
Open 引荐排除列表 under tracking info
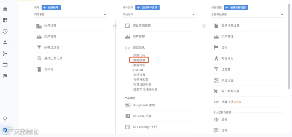click(142, 85)
